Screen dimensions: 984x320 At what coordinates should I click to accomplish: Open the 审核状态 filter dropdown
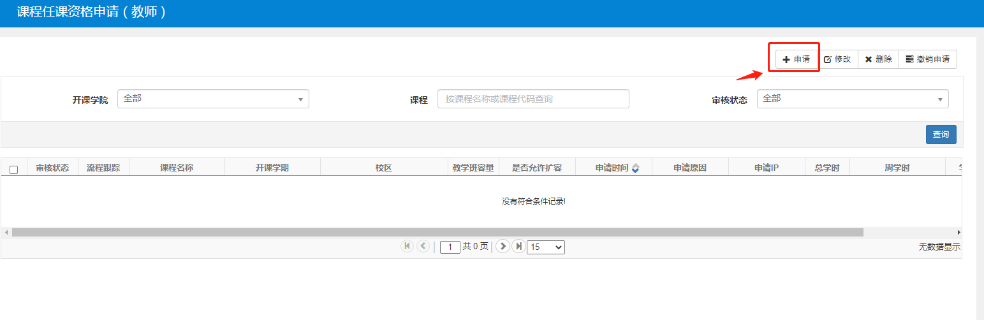click(x=852, y=99)
